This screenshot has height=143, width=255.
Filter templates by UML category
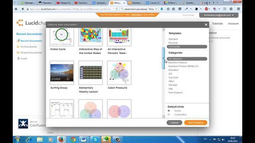click(x=171, y=89)
